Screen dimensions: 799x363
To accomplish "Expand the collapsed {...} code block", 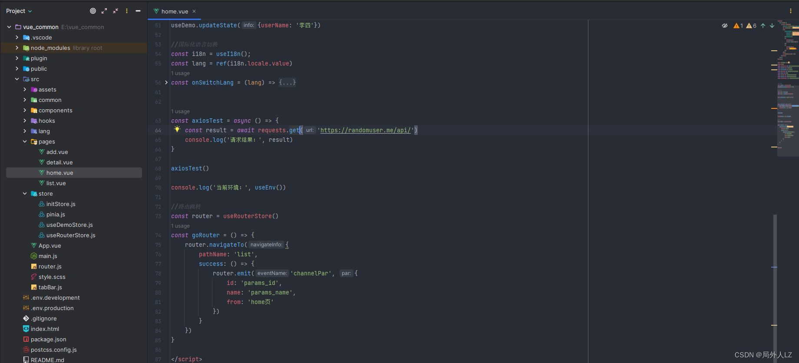I will pyautogui.click(x=287, y=82).
